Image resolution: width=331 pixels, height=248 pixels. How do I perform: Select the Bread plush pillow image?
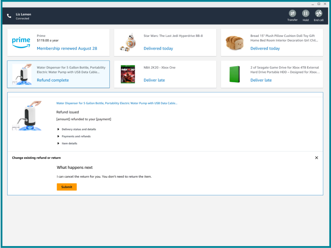tap(235, 42)
